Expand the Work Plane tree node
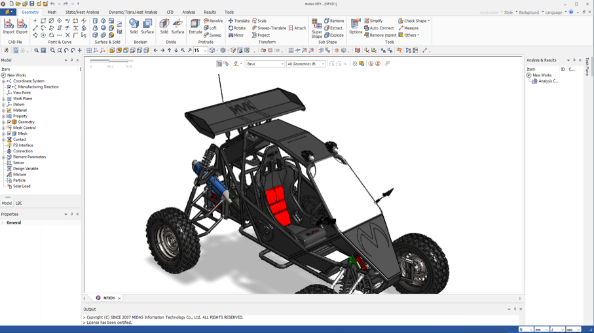This screenshot has width=594, height=333. tap(3, 99)
